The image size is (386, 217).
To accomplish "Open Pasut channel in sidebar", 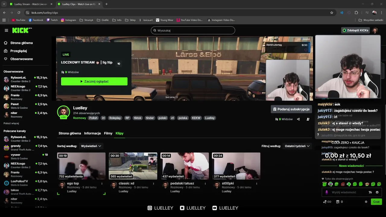I will point(26,106).
